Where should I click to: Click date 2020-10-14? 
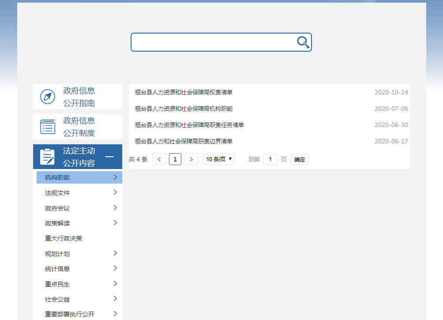point(391,92)
